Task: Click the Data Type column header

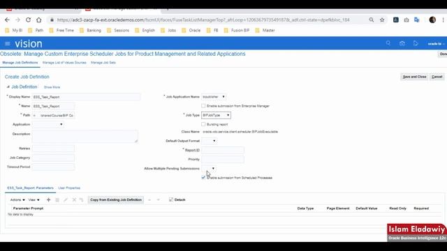Action: (x=305, y=208)
